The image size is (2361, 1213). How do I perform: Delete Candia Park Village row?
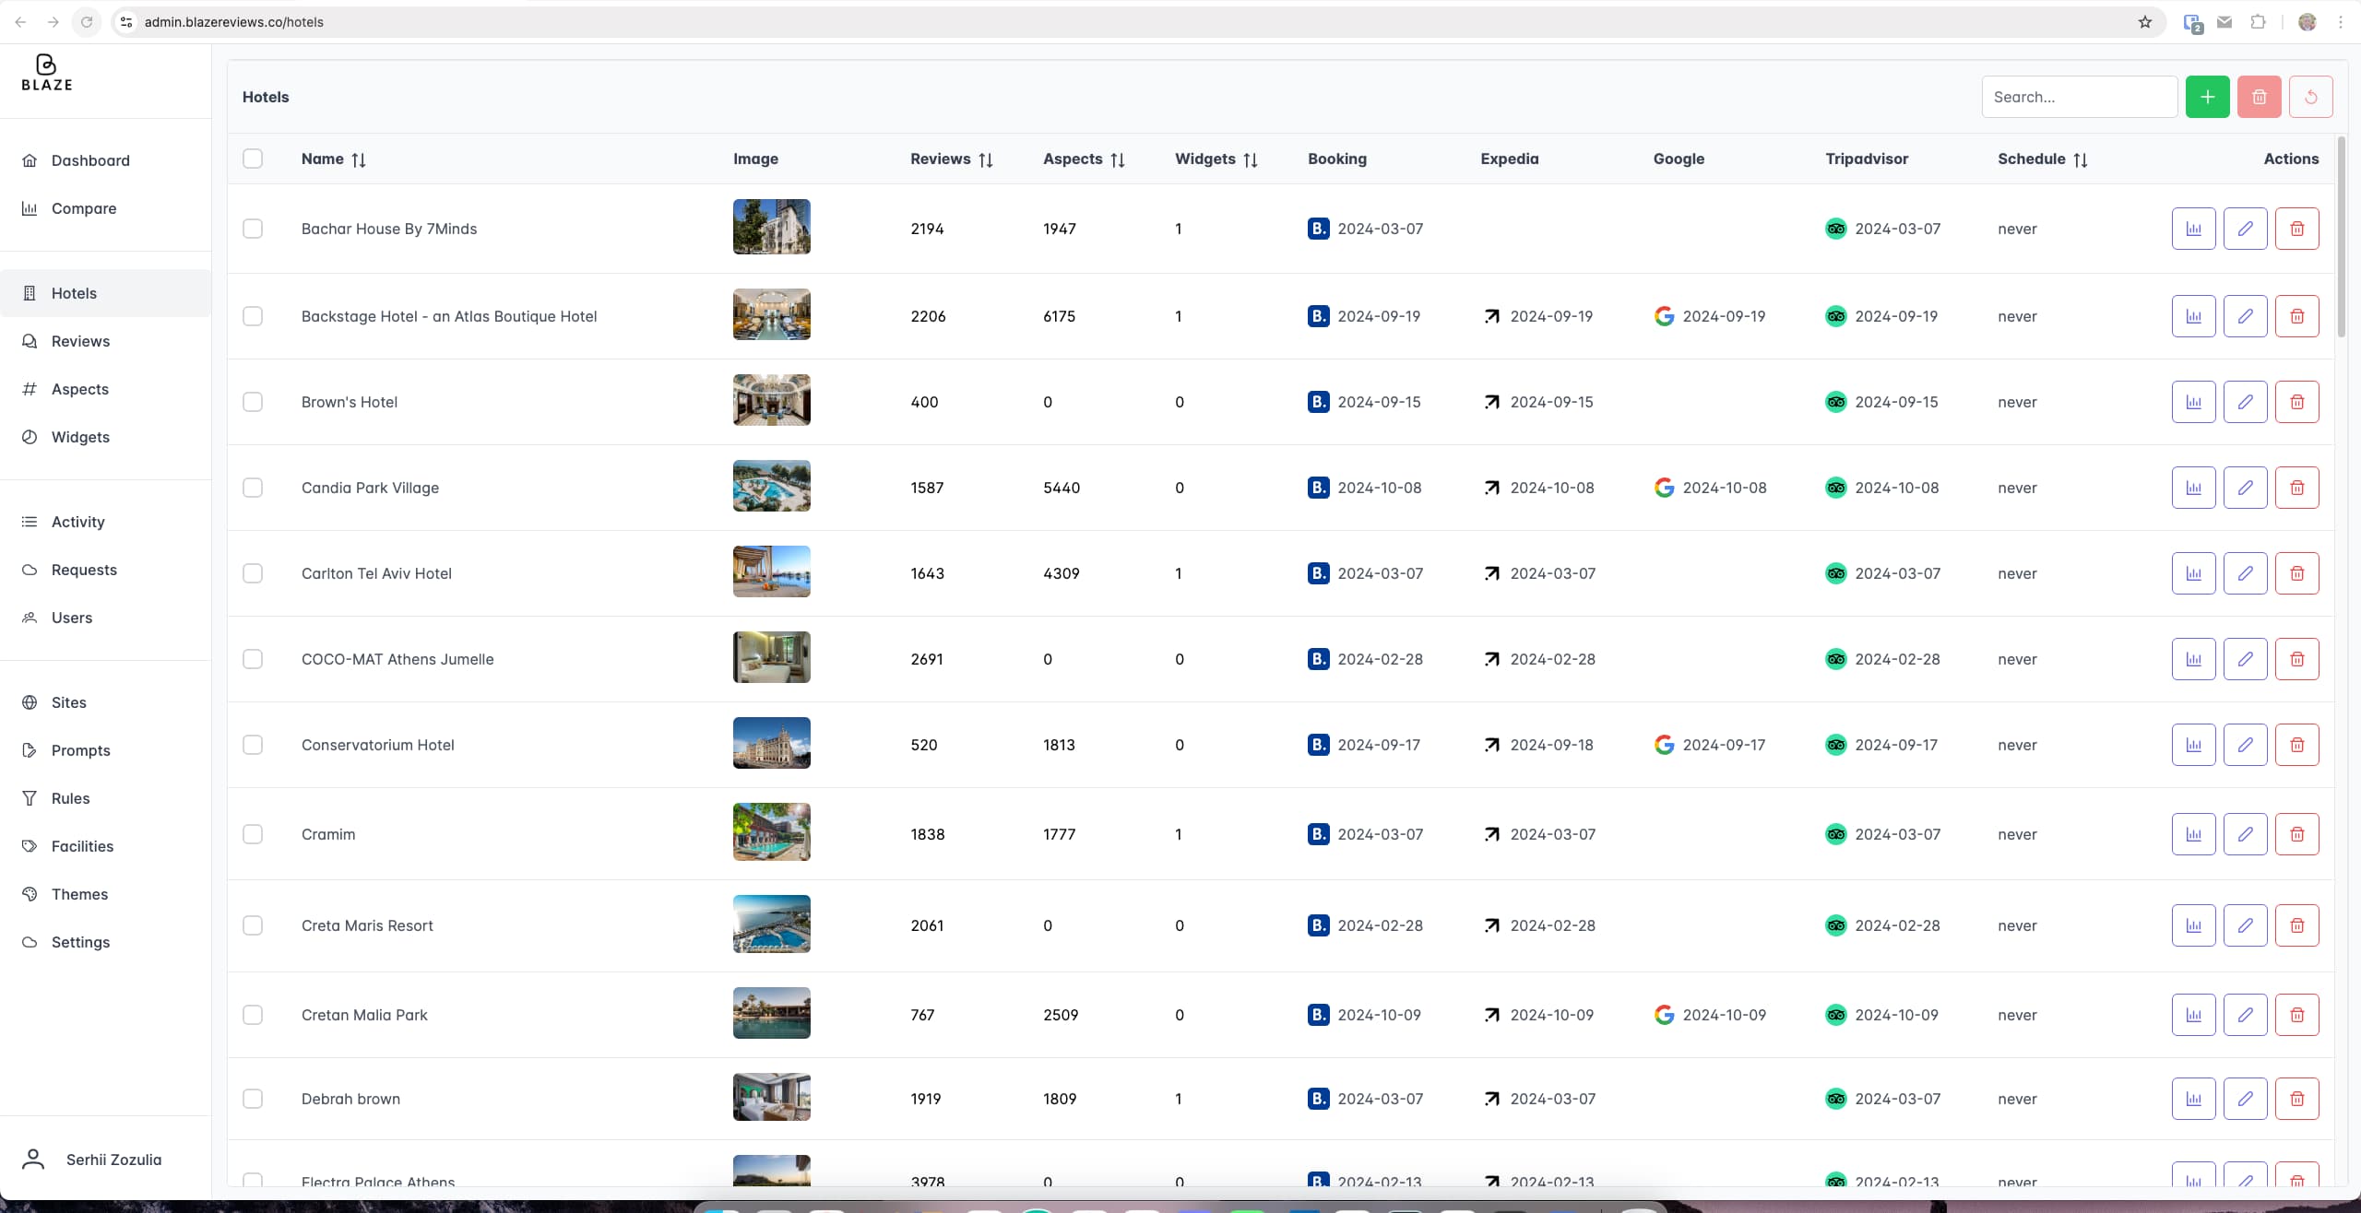[2296, 488]
